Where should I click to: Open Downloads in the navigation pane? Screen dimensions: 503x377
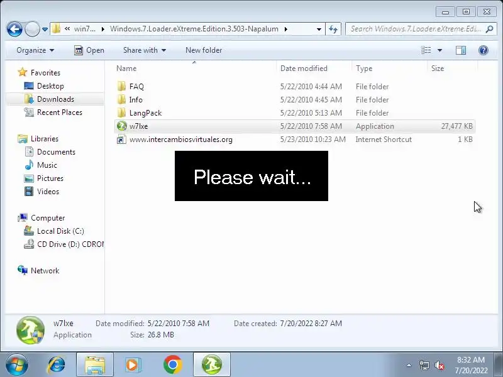click(x=55, y=99)
